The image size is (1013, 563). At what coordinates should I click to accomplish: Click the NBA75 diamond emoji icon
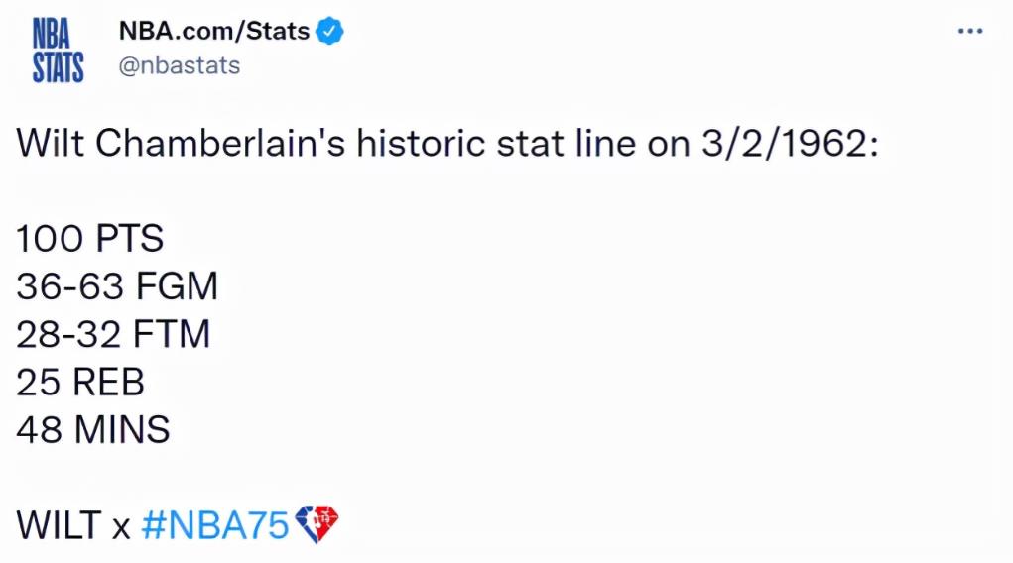[x=317, y=524]
